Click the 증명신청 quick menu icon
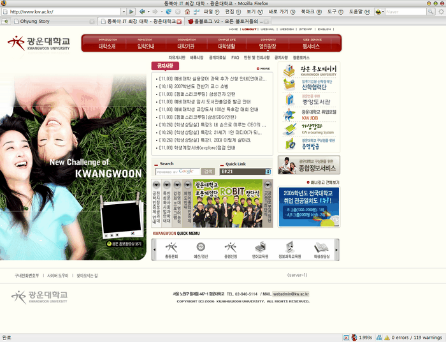The width and height of the screenshot is (446, 342). coord(231,249)
